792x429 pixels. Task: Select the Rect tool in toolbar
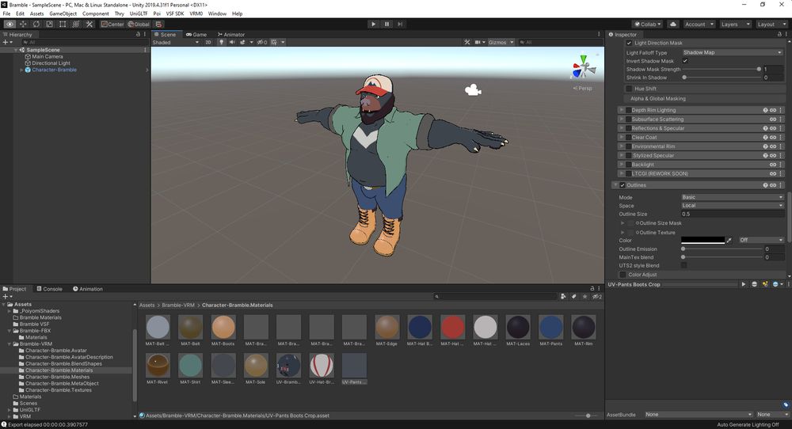63,25
